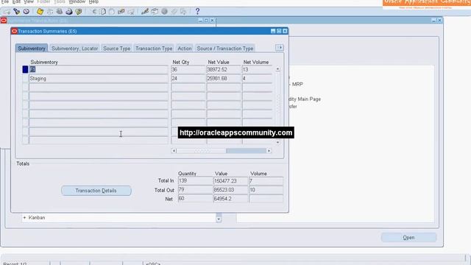471x265 pixels.
Task: Click the horizontal scrollbar left arrow
Action: (174, 151)
